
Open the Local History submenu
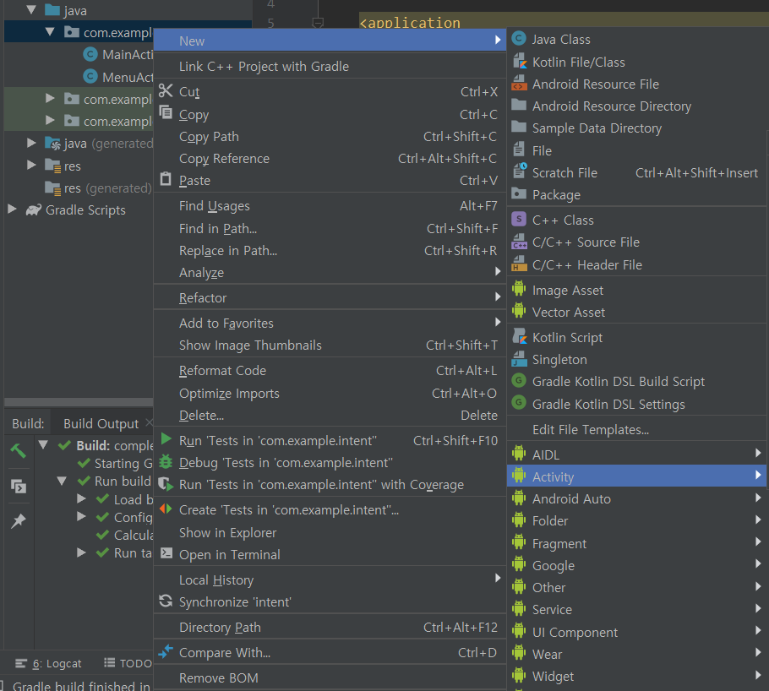point(330,579)
